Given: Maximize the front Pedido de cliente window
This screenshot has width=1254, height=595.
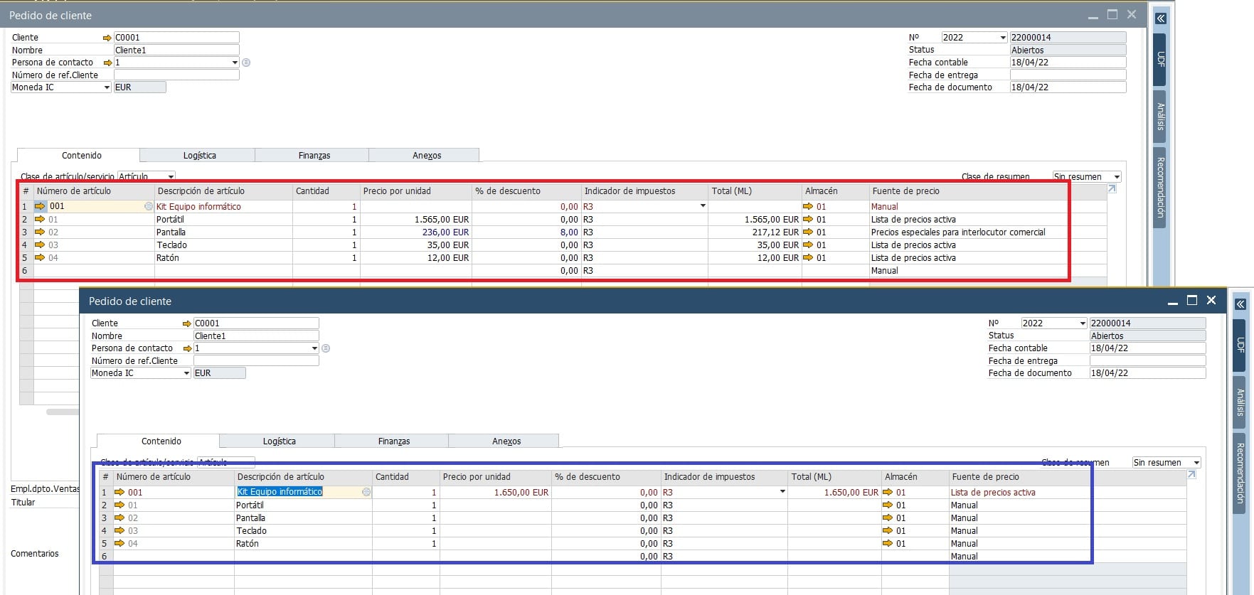Looking at the screenshot, I should (1192, 301).
